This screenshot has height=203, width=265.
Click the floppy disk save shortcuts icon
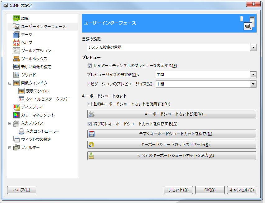click(92, 134)
